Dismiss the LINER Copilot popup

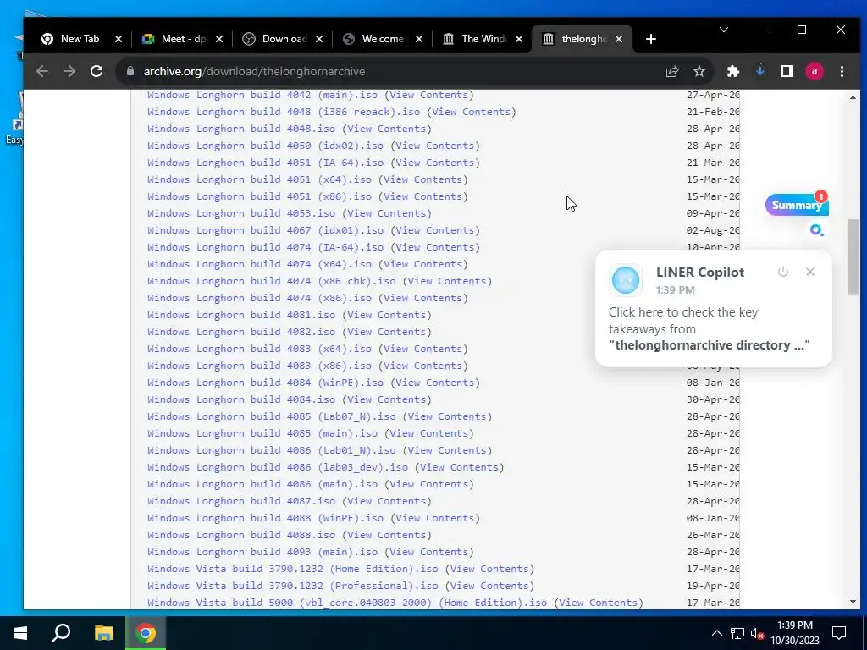[810, 272]
